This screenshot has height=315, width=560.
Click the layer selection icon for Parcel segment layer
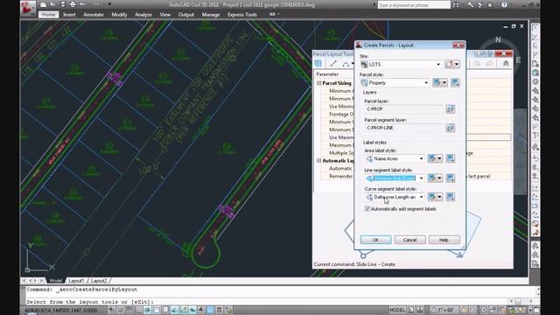click(451, 128)
